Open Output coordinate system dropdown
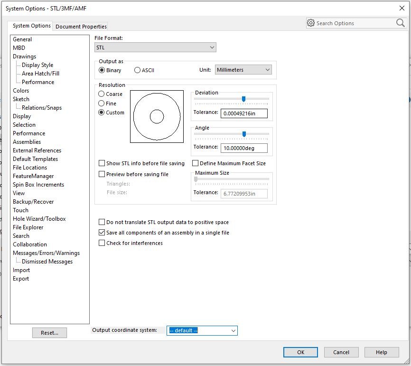 coord(202,330)
